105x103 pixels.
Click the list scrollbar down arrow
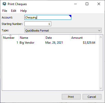click(x=101, y=88)
